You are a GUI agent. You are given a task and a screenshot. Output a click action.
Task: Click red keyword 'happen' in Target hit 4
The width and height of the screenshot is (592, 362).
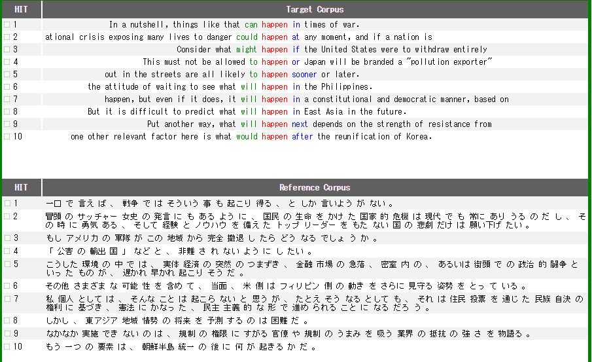(275, 62)
